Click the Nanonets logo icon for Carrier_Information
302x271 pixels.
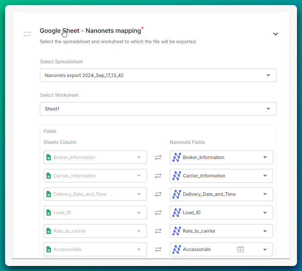(x=177, y=176)
